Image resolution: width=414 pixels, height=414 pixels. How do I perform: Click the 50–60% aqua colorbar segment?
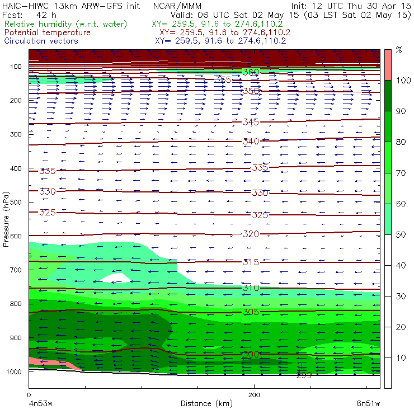click(x=388, y=219)
